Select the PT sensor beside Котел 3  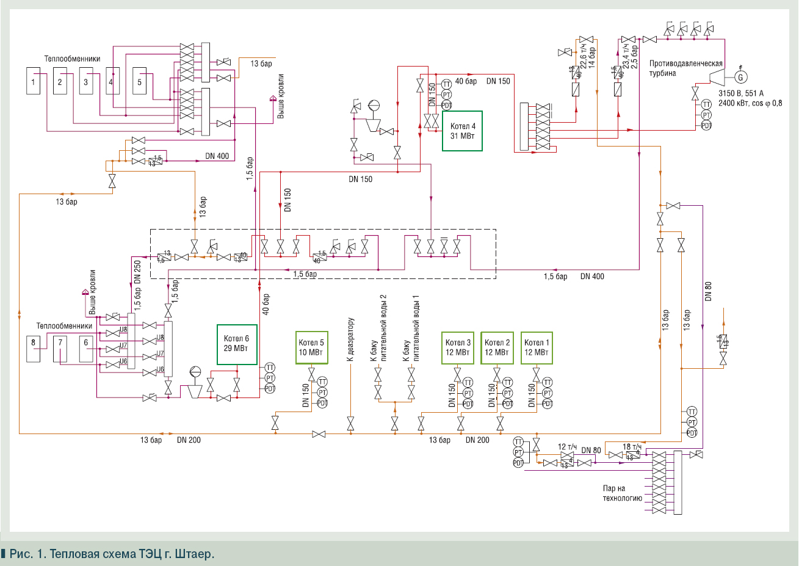pyautogui.click(x=468, y=393)
